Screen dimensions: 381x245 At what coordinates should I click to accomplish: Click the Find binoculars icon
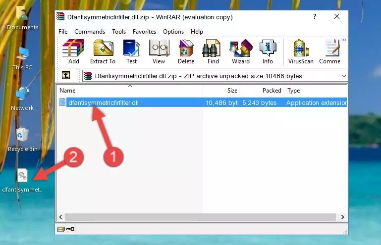[x=213, y=51]
